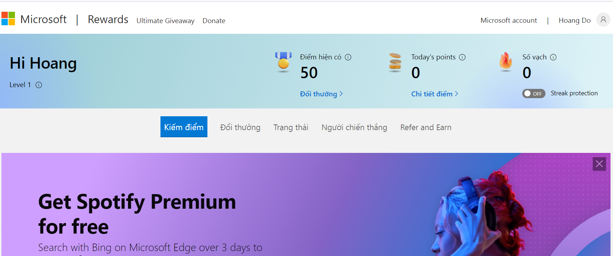
Task: Go to Microsoft account link
Action: tap(509, 20)
